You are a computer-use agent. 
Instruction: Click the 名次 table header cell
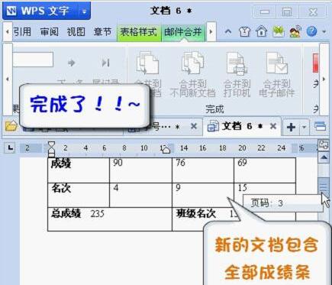[79, 195]
